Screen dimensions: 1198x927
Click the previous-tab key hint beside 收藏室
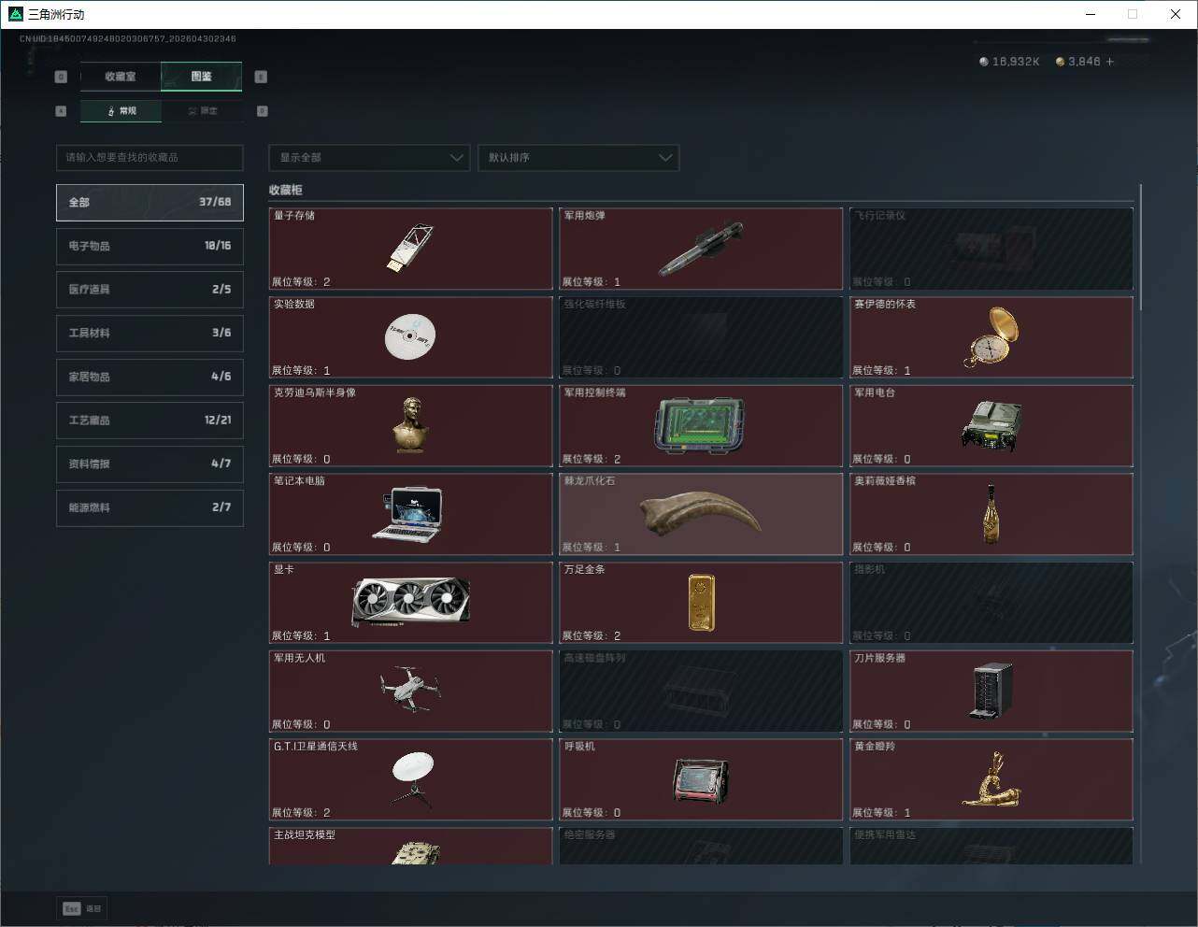pyautogui.click(x=61, y=77)
